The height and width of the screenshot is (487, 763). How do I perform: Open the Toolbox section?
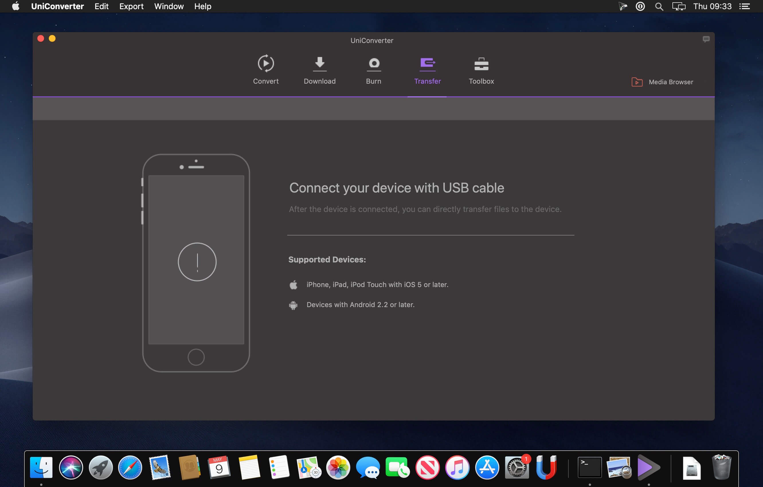[481, 70]
